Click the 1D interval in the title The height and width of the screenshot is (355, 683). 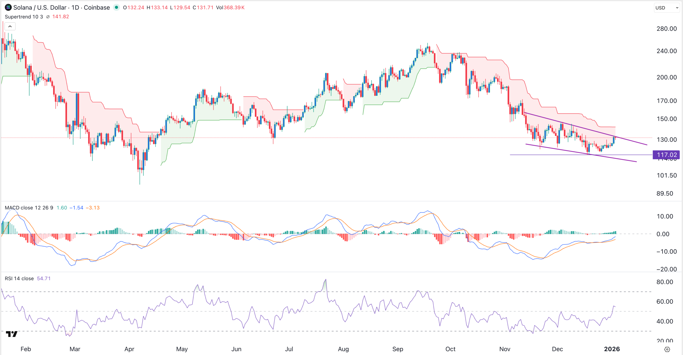[76, 7]
